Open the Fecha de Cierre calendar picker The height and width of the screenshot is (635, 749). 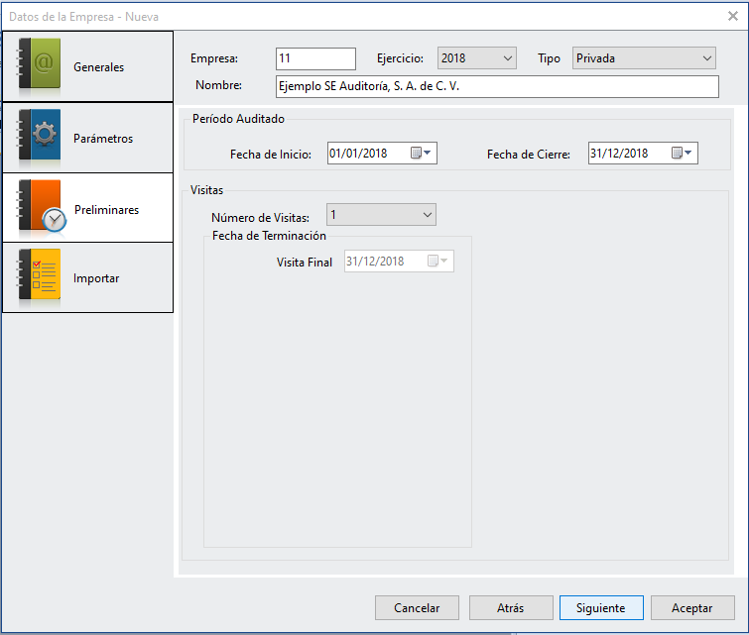point(683,154)
